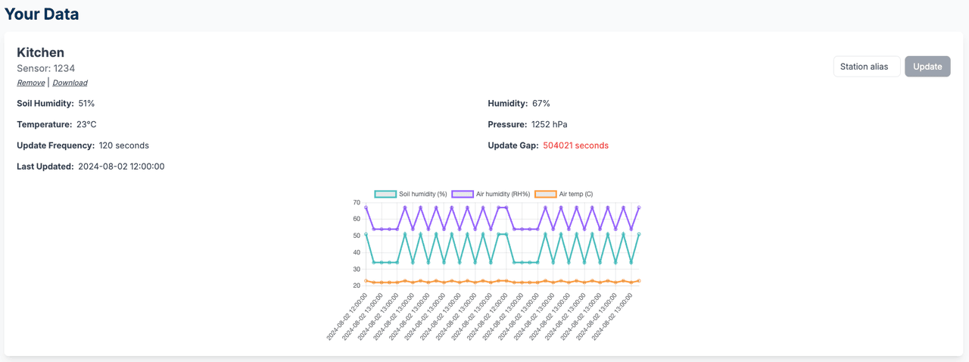Select the leftmost orange air temp data point
Image resolution: width=969 pixels, height=362 pixels.
(366, 281)
